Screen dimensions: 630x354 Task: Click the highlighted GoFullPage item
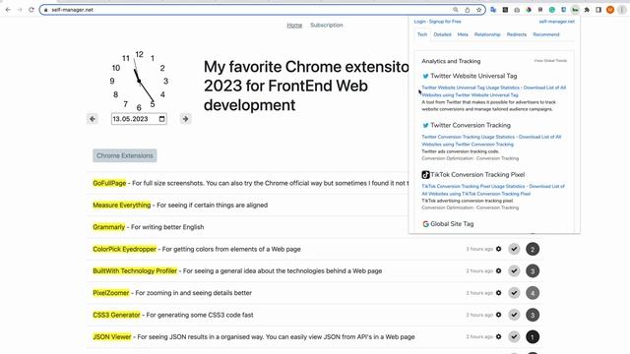109,183
